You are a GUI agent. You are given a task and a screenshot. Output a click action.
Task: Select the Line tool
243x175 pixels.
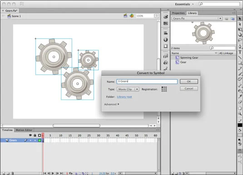point(240,57)
